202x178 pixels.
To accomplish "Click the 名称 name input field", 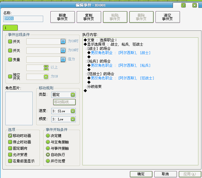I will click(23, 19).
